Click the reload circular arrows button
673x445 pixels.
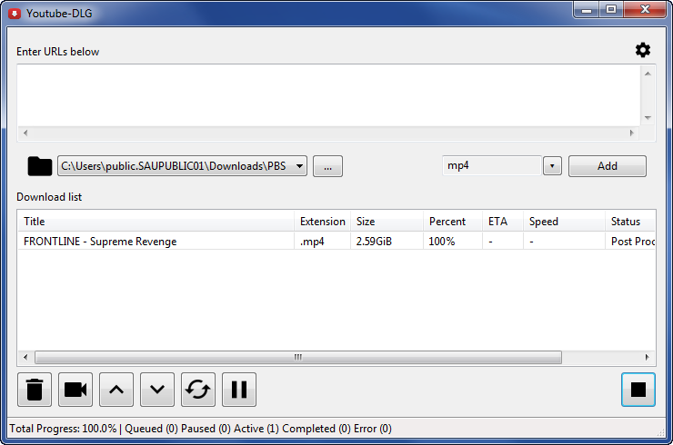198,390
